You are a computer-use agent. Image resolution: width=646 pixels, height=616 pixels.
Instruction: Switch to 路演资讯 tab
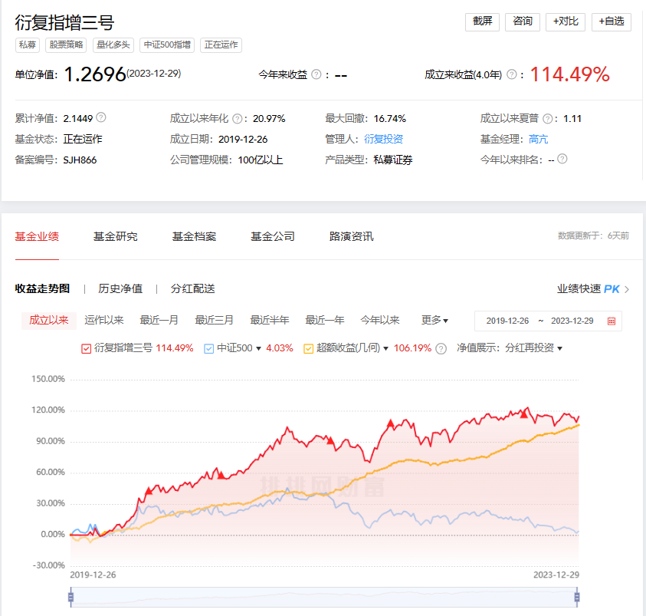click(x=352, y=236)
